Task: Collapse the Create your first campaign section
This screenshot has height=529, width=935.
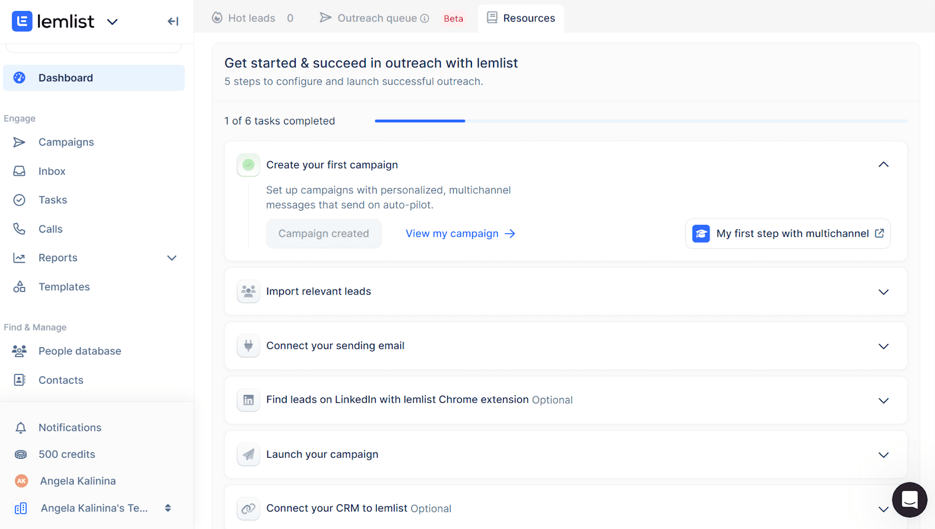Action: [883, 165]
